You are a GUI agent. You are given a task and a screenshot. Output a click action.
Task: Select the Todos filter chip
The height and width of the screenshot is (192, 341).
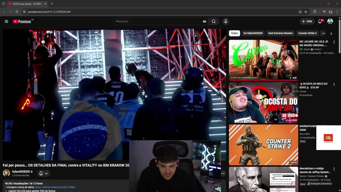click(234, 33)
